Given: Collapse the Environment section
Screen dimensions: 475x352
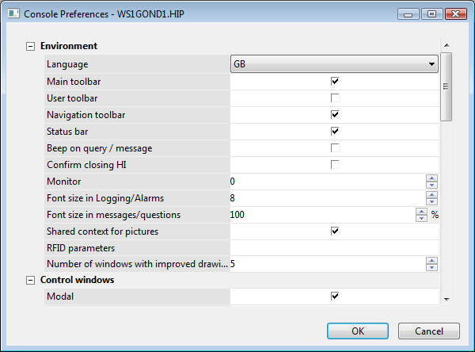Looking at the screenshot, I should tap(31, 47).
